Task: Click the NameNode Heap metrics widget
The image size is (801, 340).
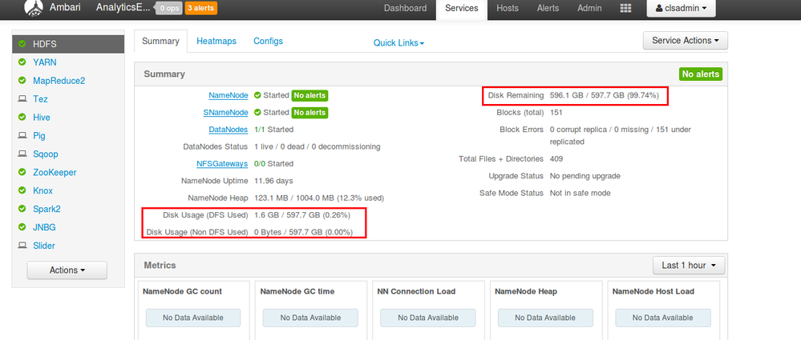Action: (545, 310)
